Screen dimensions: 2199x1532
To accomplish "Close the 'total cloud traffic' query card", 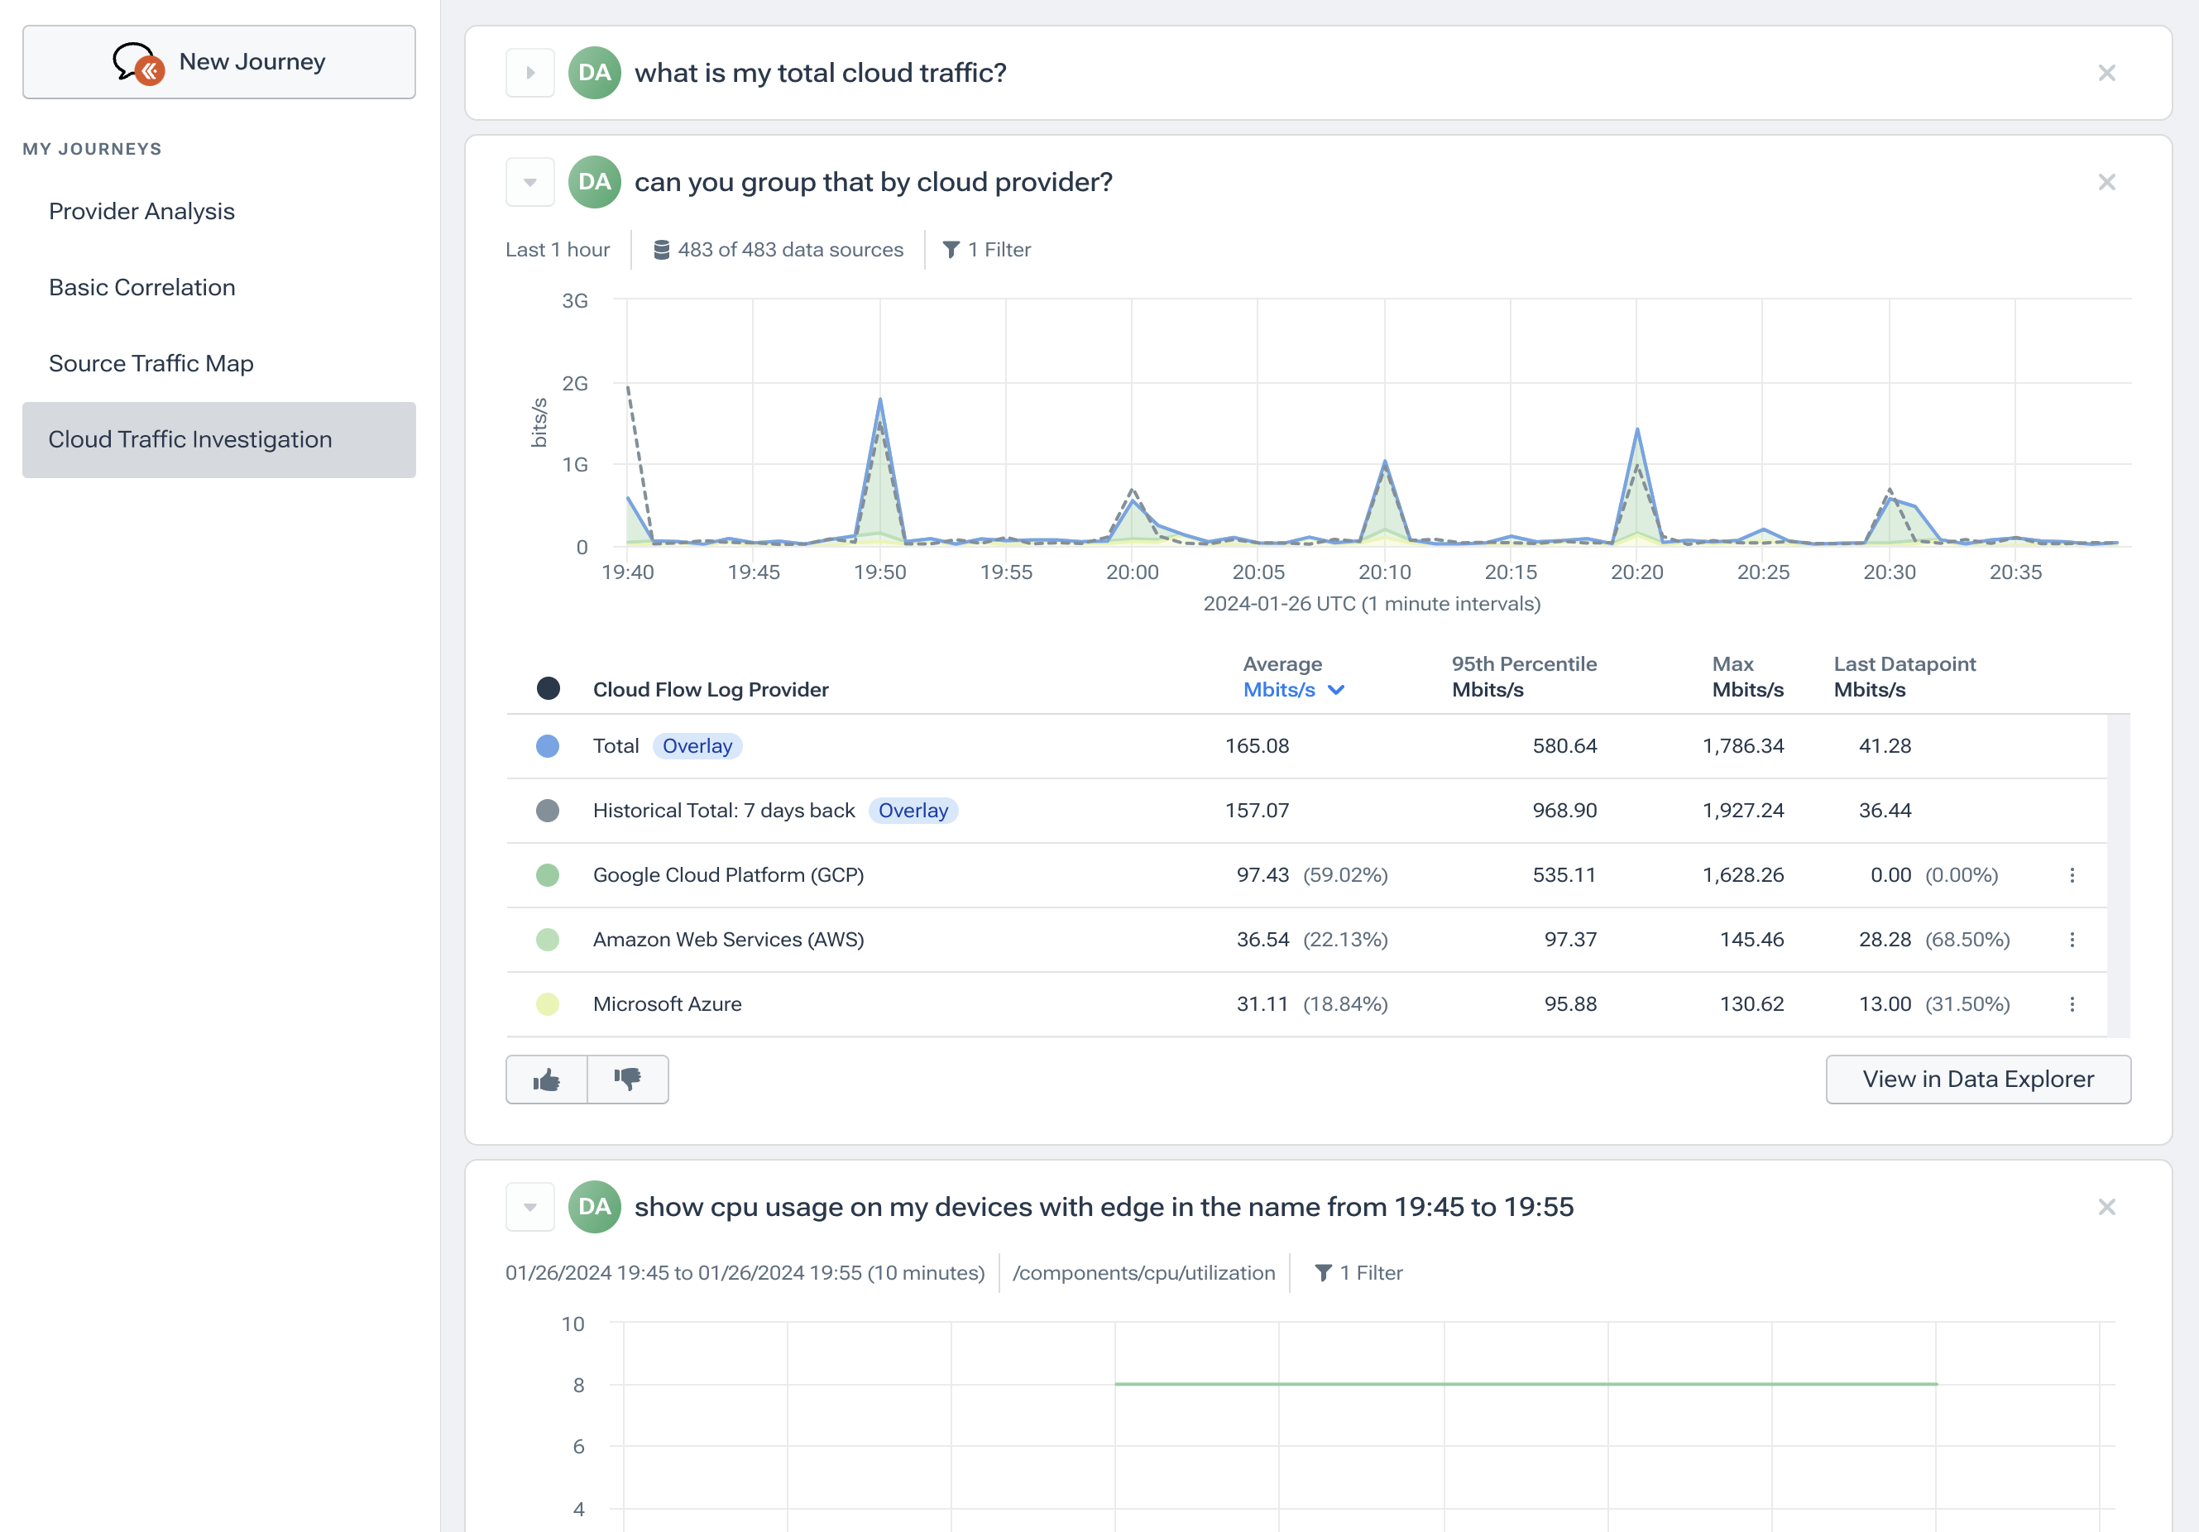I will click(x=2107, y=73).
